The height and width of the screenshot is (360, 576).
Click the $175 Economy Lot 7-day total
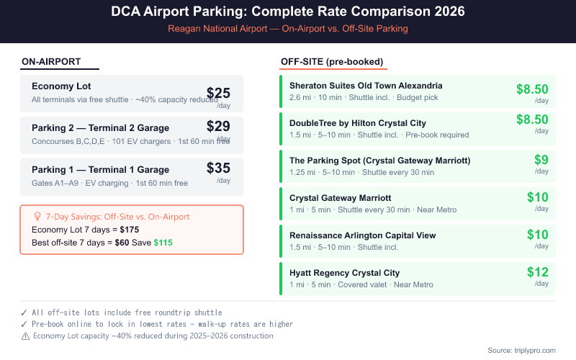[x=130, y=230]
